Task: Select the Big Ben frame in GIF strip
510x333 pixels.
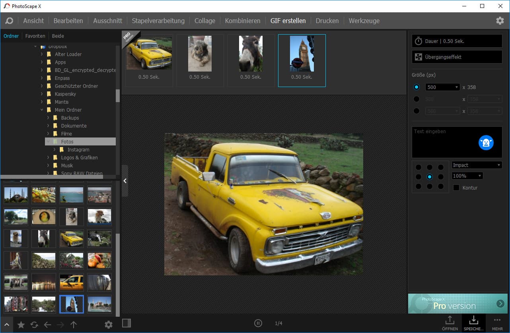Action: [x=302, y=60]
